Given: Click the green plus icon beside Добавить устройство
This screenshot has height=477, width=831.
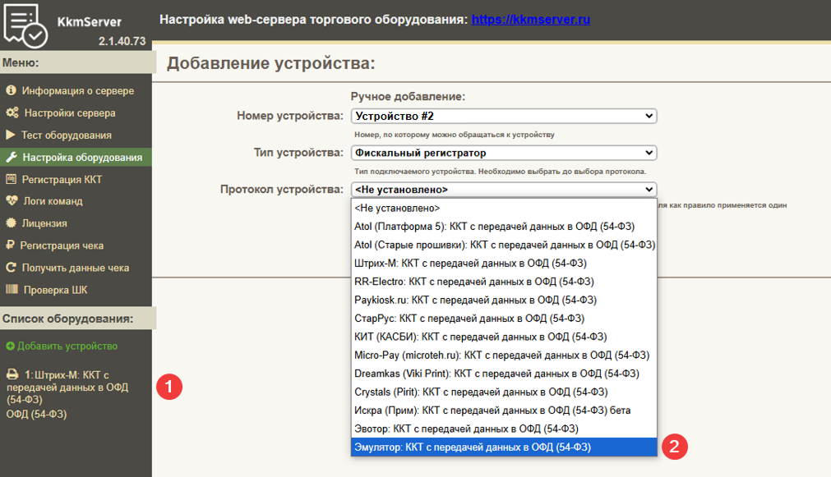Looking at the screenshot, I should coord(10,346).
